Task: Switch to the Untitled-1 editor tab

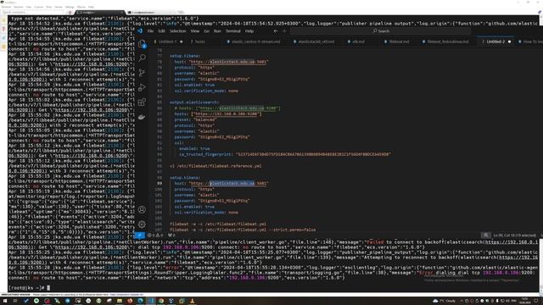Action: click(x=168, y=42)
